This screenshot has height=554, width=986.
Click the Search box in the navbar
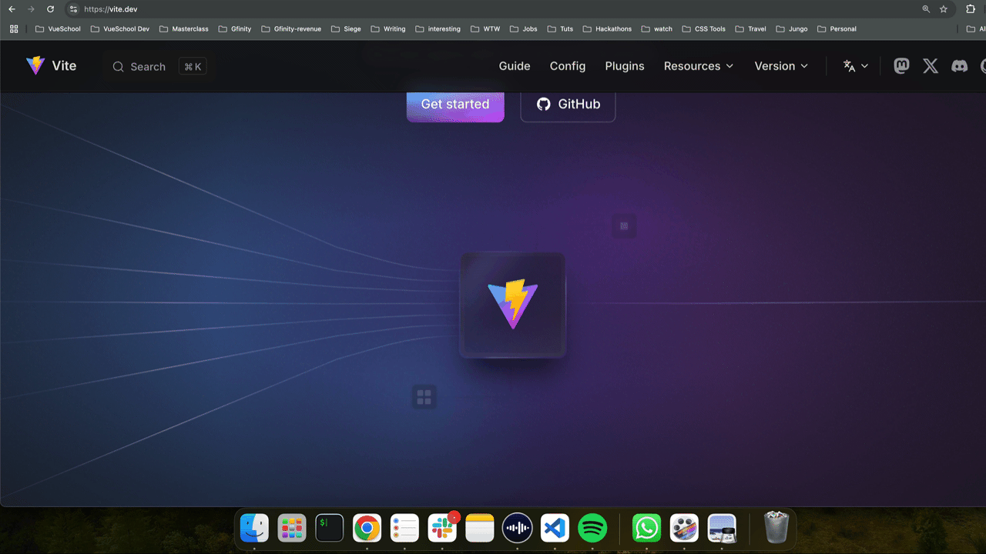[x=159, y=67]
